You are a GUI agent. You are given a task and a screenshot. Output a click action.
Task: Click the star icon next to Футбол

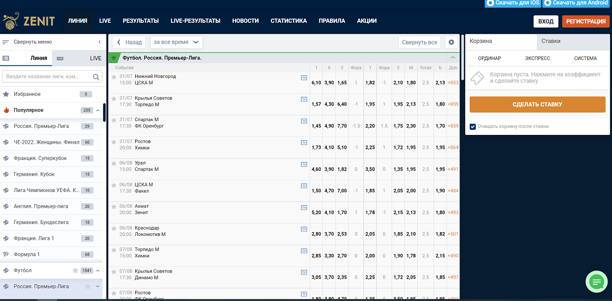75,270
